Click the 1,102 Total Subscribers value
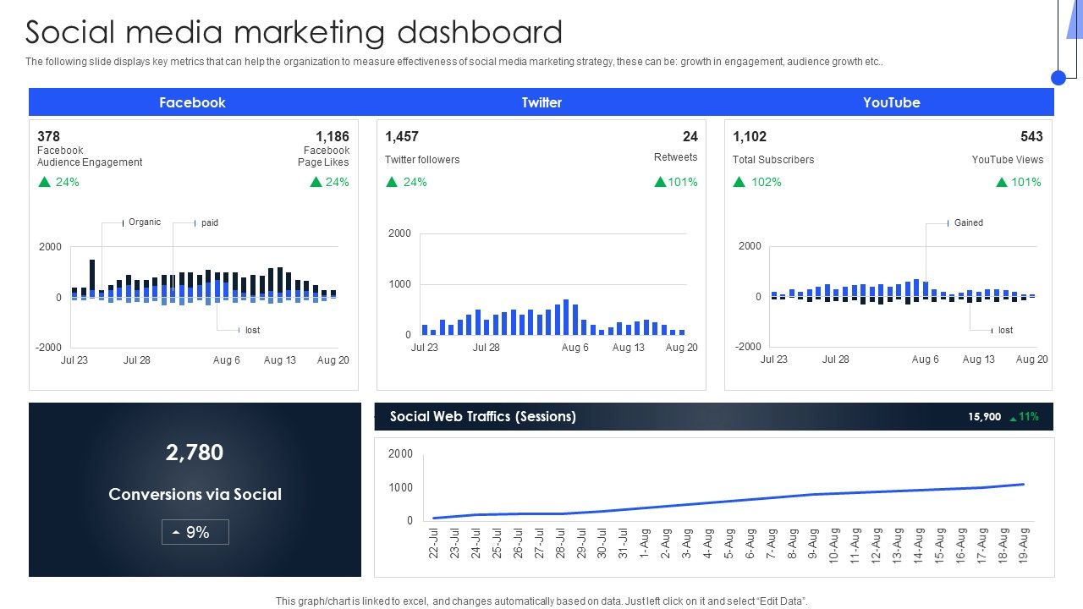Viewport: 1083px width, 609px height. [750, 136]
